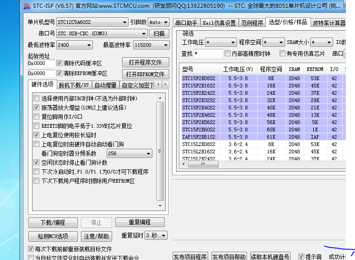Viewport: 355px width, 260px height.
Task: Toggle stop watchdog count when idle
Action: click(x=36, y=162)
